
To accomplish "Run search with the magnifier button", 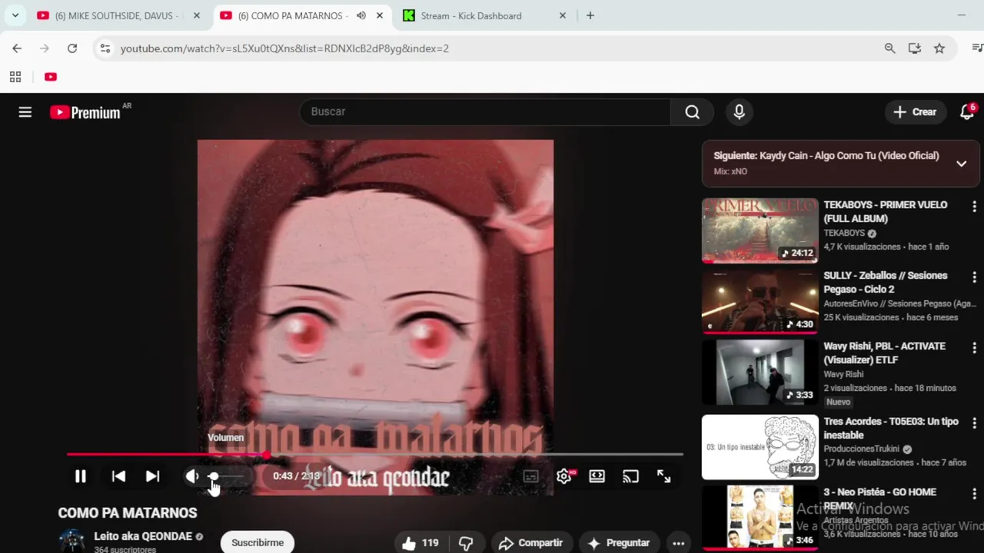I will pyautogui.click(x=692, y=112).
